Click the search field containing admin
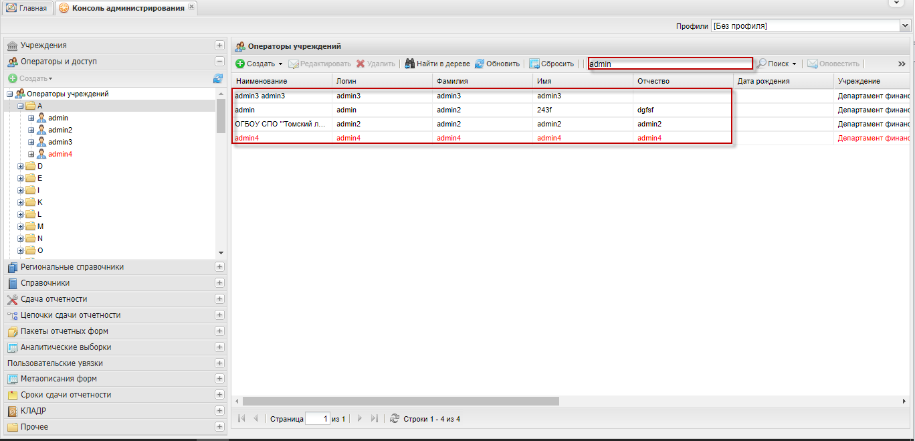 pos(670,64)
